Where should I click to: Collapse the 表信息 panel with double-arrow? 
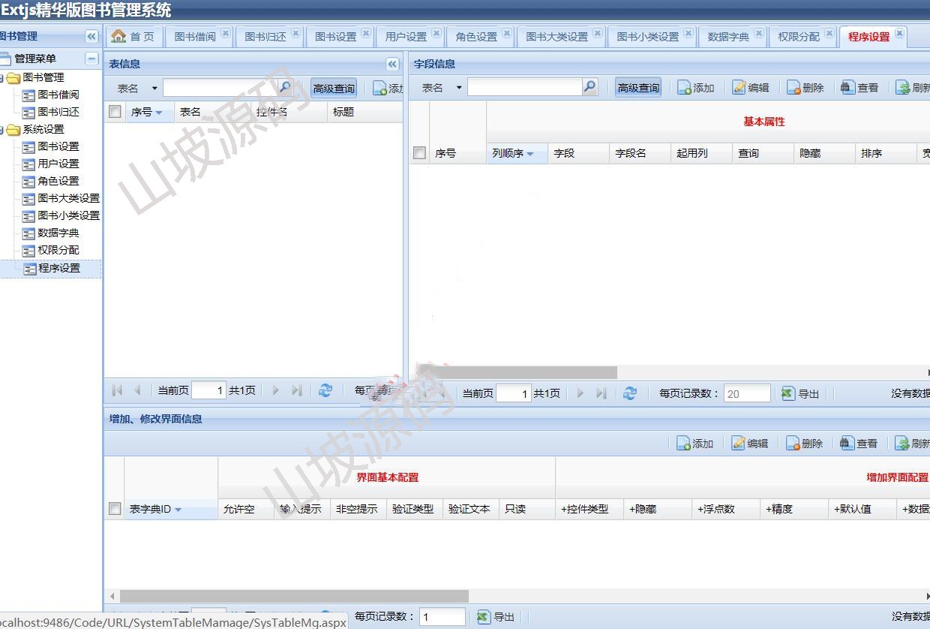coord(392,64)
